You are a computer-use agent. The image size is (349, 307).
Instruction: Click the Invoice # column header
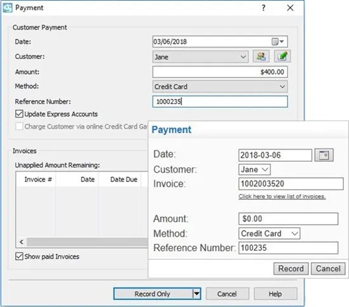(x=38, y=180)
